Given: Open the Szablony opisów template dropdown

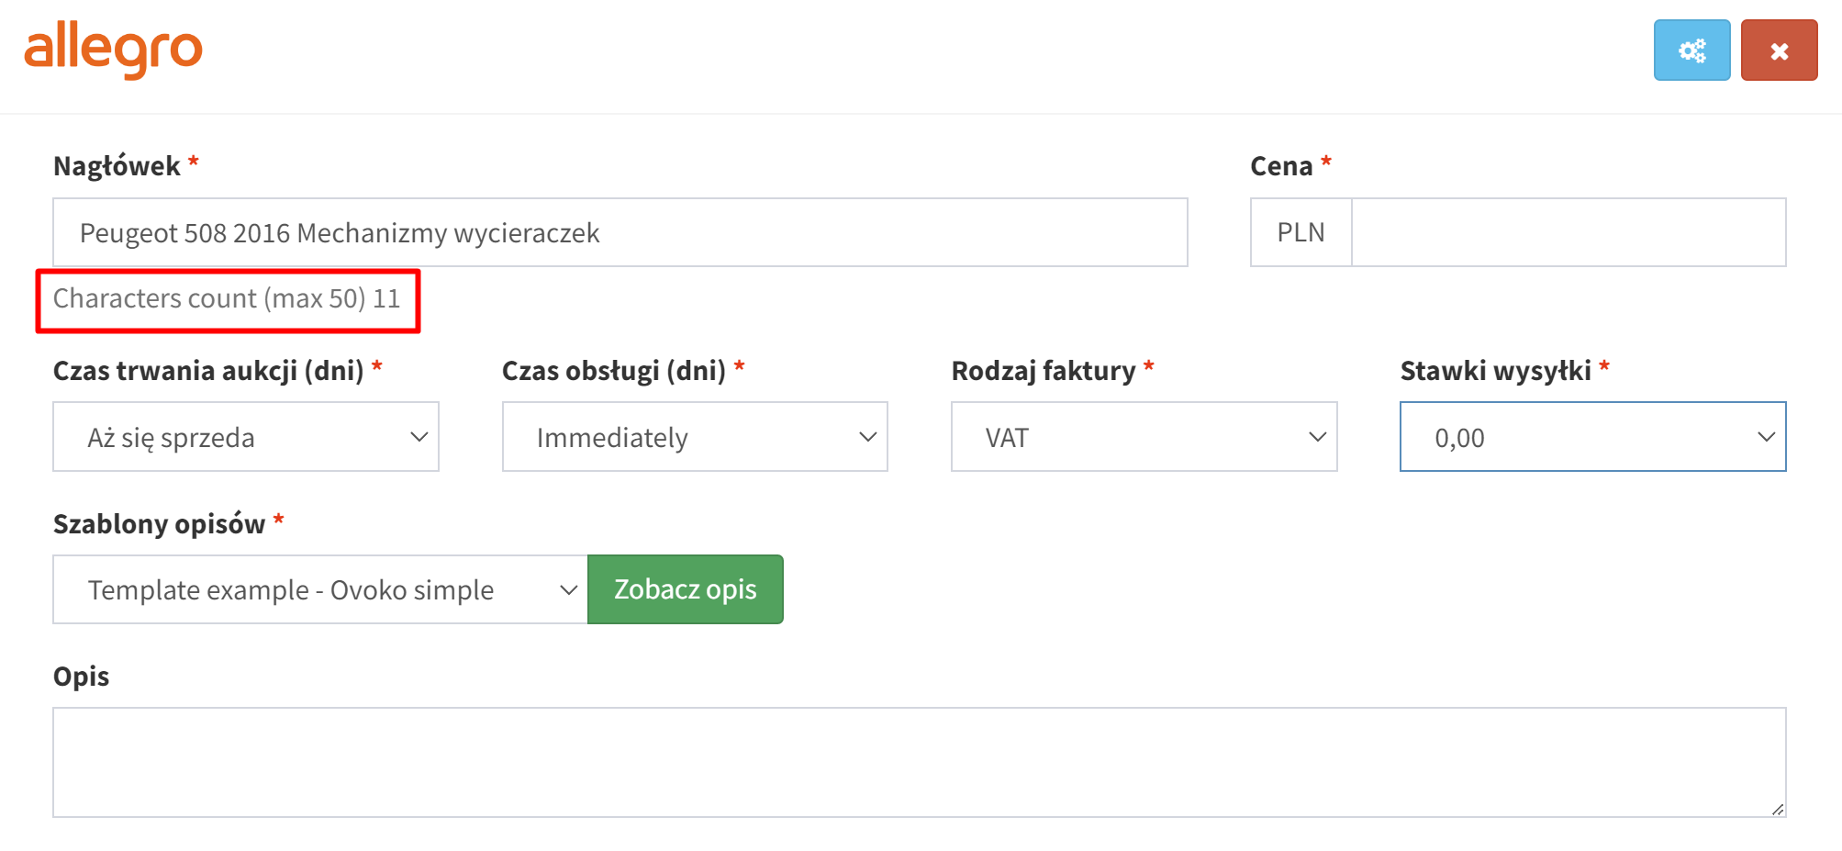Looking at the screenshot, I should coord(320,589).
